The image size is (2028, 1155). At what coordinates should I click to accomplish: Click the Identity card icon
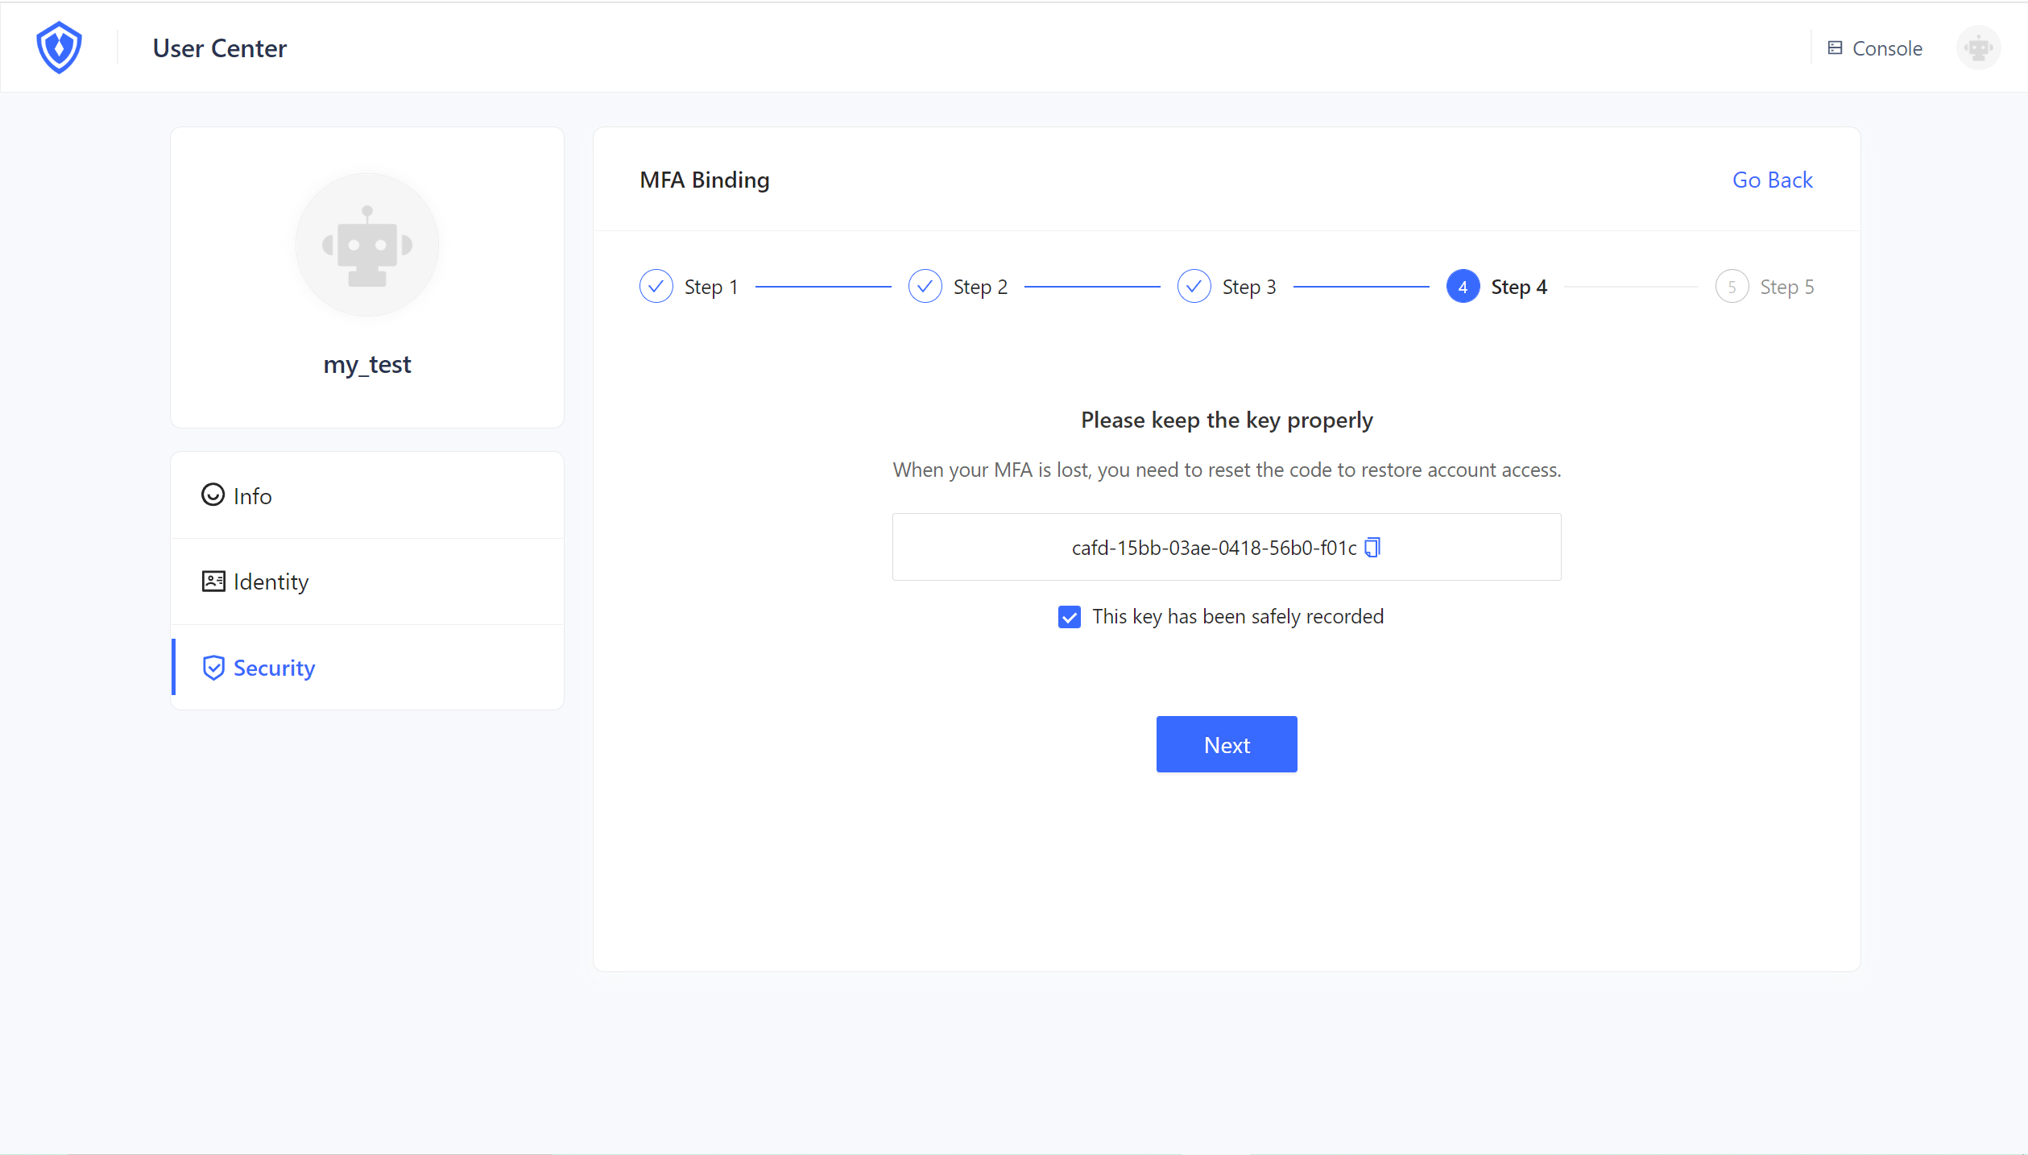pyautogui.click(x=213, y=581)
